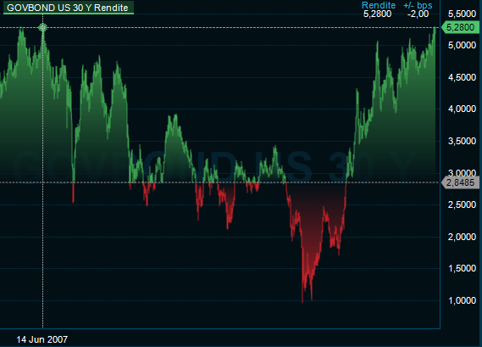Viewport: 482px width, 347px height.
Task: Click the 2,0000 y-axis label
Action: coord(462,237)
